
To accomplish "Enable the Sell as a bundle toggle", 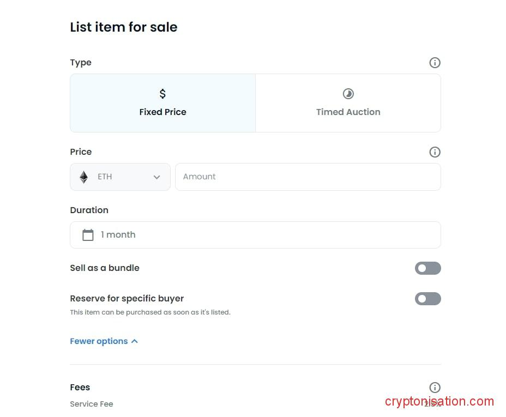I will [427, 268].
